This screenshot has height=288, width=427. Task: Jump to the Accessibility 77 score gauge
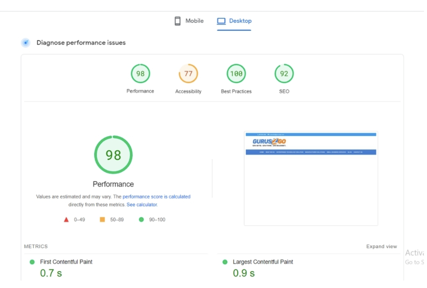point(188,74)
